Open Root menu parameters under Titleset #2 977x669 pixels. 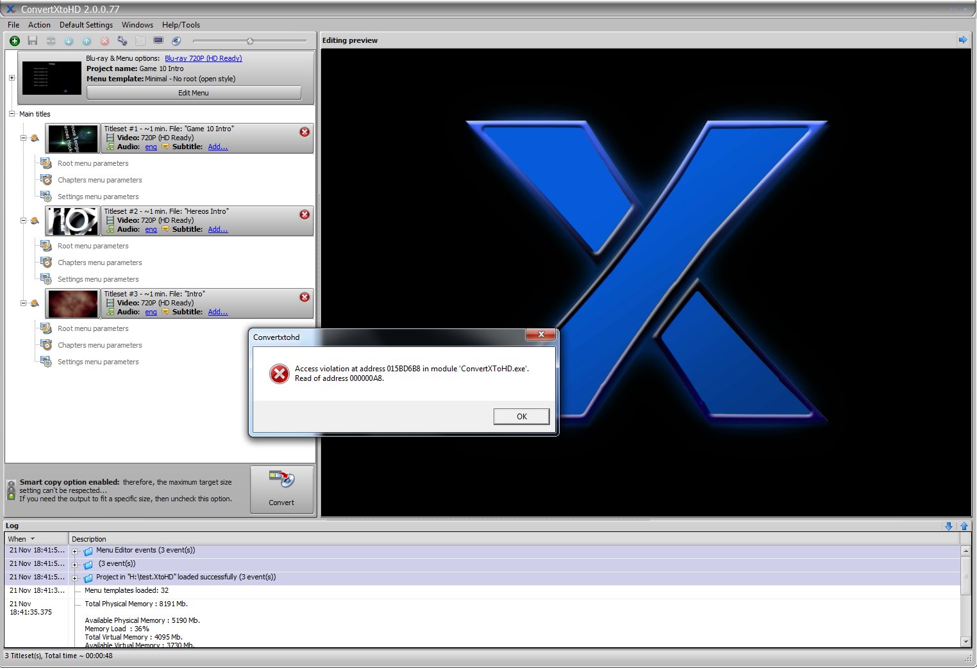[93, 246]
